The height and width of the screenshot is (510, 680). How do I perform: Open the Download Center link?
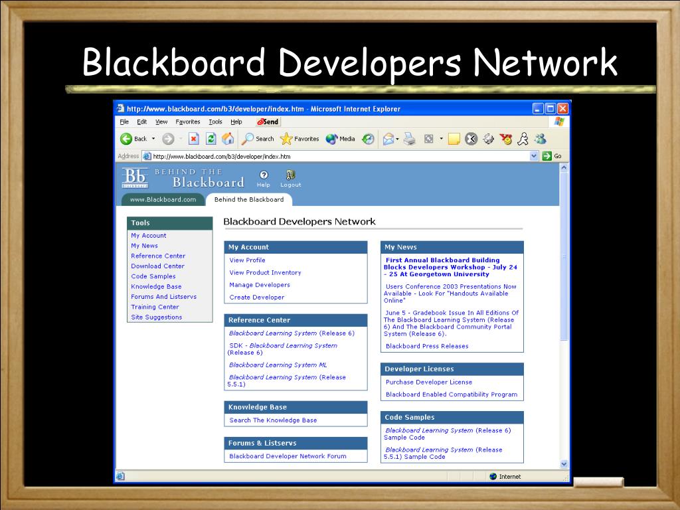(157, 266)
